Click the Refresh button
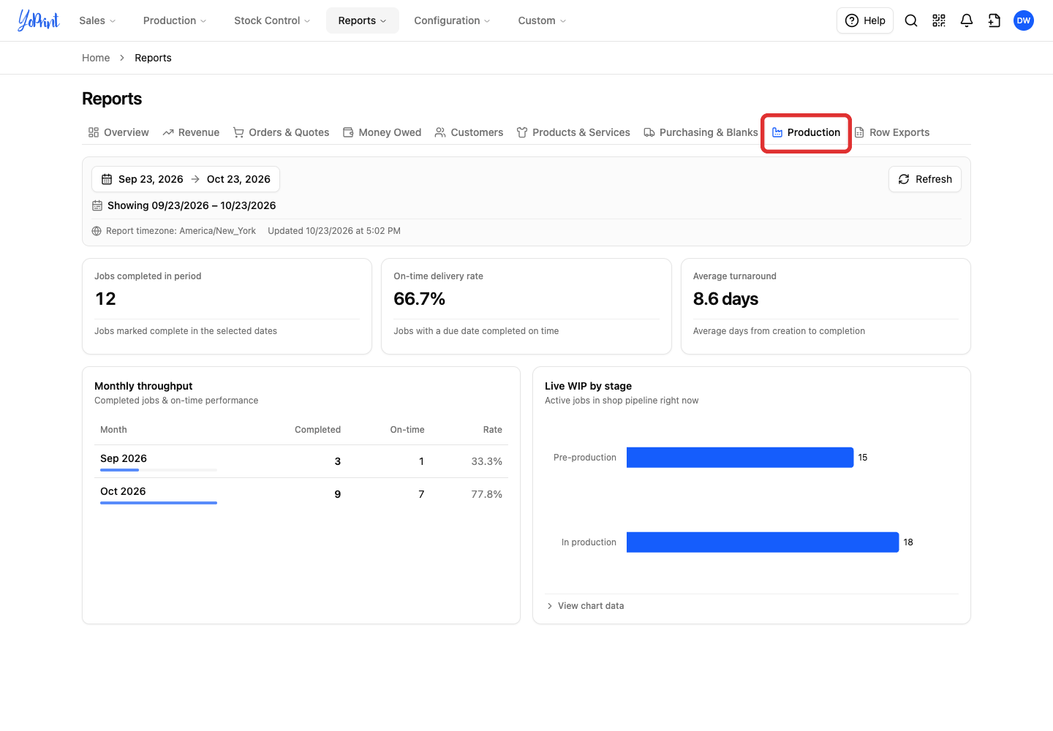 (x=925, y=179)
